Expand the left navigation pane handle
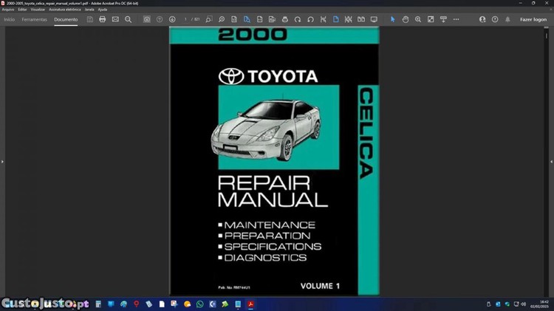 pos(2,161)
